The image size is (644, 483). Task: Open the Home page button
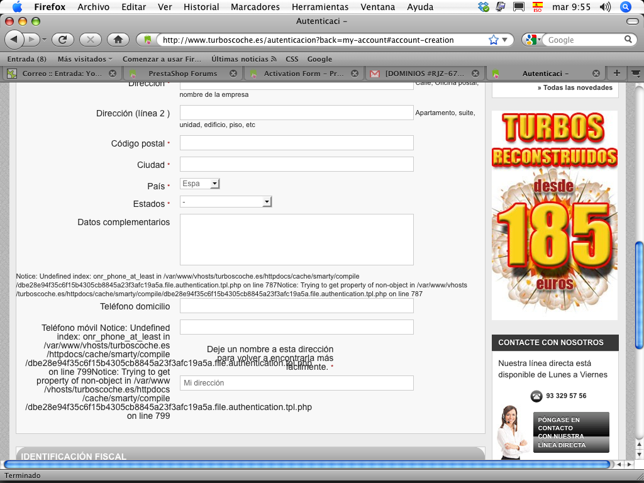point(118,40)
